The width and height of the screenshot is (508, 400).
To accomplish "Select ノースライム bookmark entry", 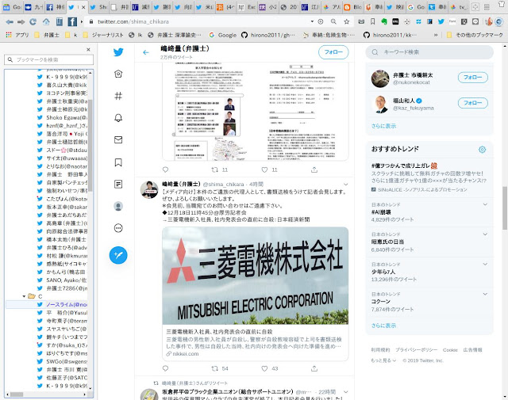I will pos(63,304).
